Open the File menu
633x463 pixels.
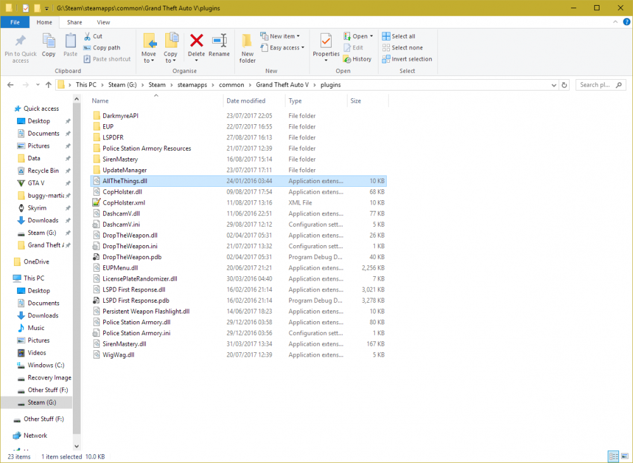[x=15, y=21]
